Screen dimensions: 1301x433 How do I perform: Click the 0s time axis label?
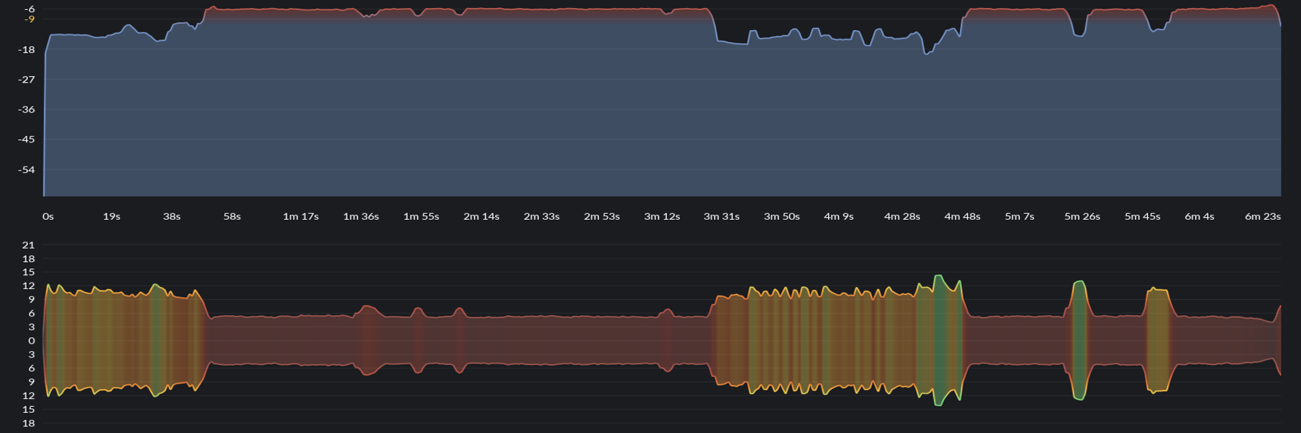pos(48,217)
